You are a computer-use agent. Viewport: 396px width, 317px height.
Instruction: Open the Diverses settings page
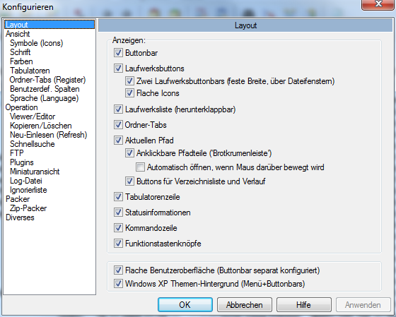point(20,217)
